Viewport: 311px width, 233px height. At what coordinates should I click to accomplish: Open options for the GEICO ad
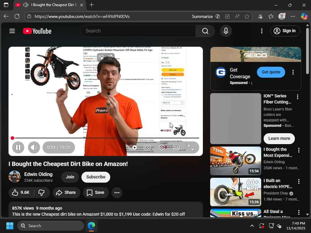pos(293,72)
